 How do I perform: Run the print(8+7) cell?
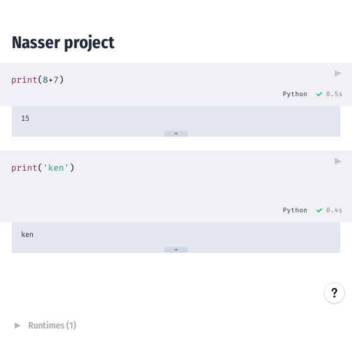click(338, 73)
